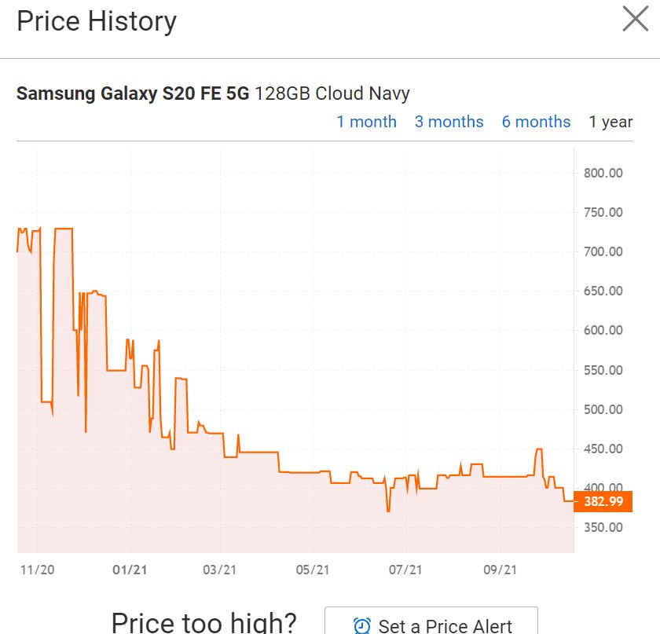The image size is (660, 634).
Task: Select the 3 months range
Action: 449,122
